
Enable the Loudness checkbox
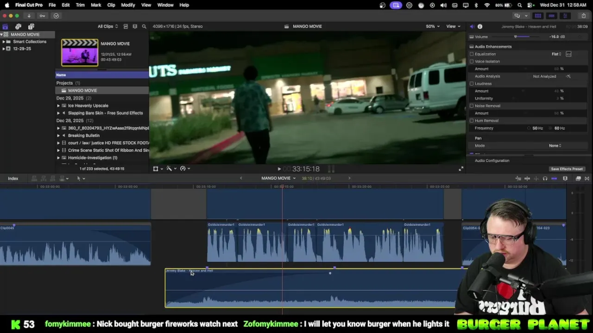coord(472,84)
